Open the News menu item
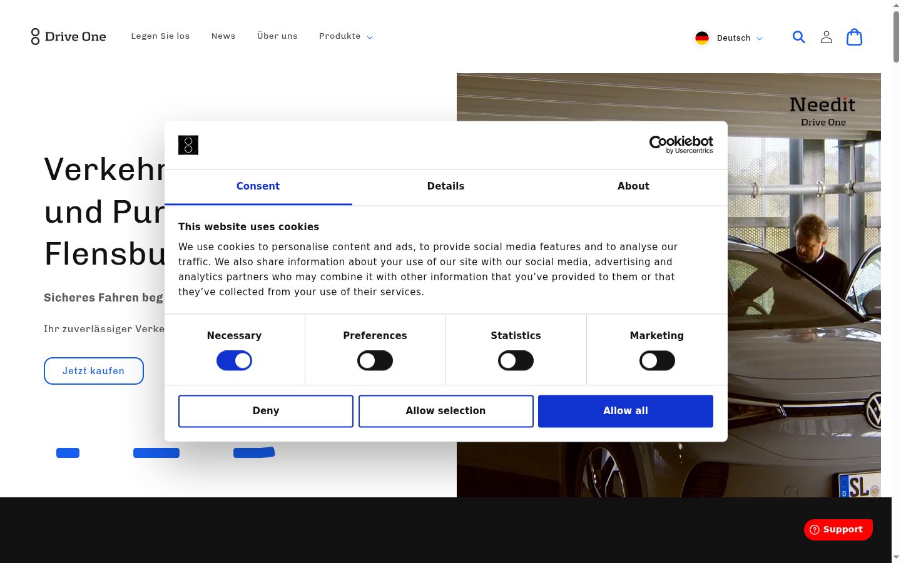Viewport: 901px width, 563px height. point(223,36)
